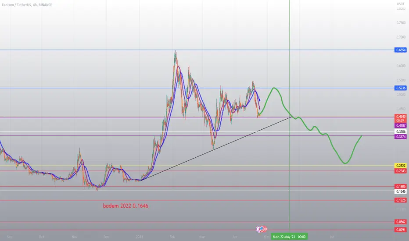Select the red 0.1806 price label
The width and height of the screenshot is (409, 241).
coord(401,186)
